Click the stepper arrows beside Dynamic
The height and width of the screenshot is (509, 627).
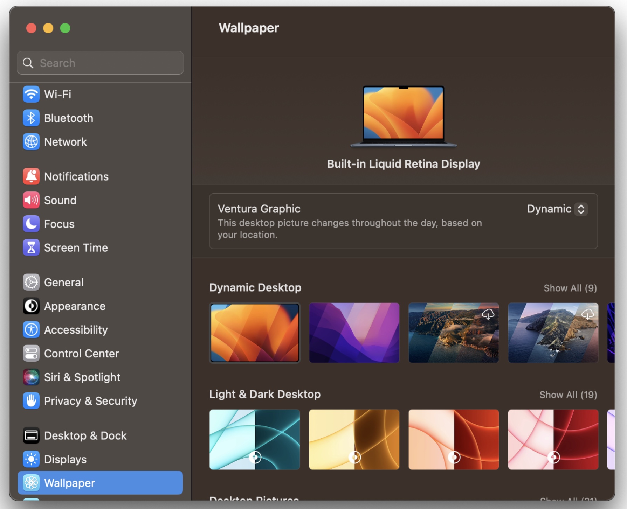pos(581,209)
